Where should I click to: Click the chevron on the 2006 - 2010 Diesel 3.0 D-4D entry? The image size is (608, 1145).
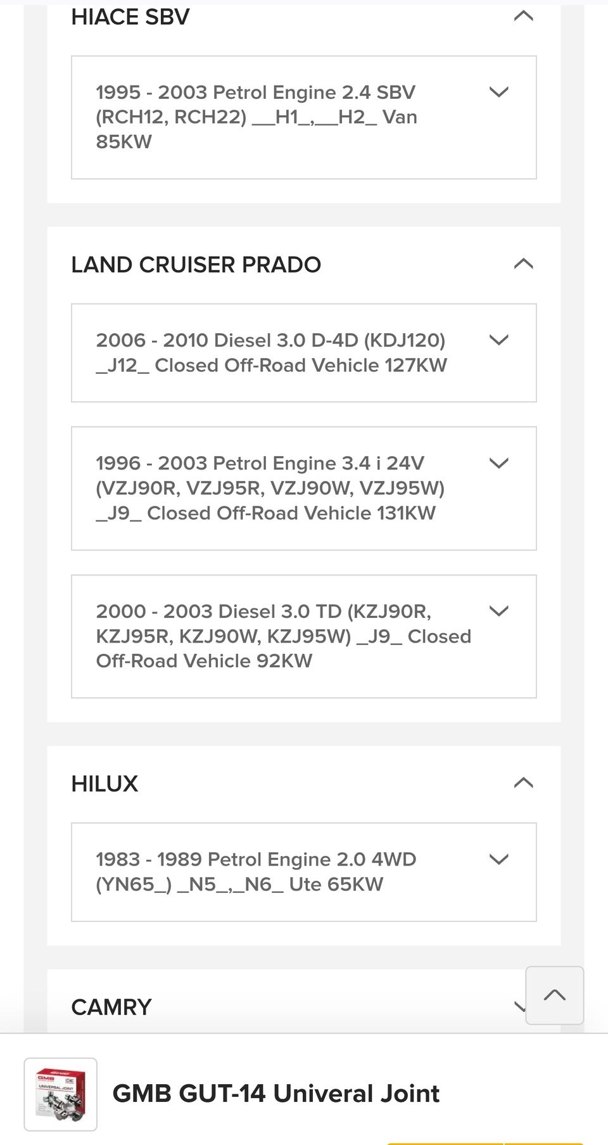[x=499, y=340]
